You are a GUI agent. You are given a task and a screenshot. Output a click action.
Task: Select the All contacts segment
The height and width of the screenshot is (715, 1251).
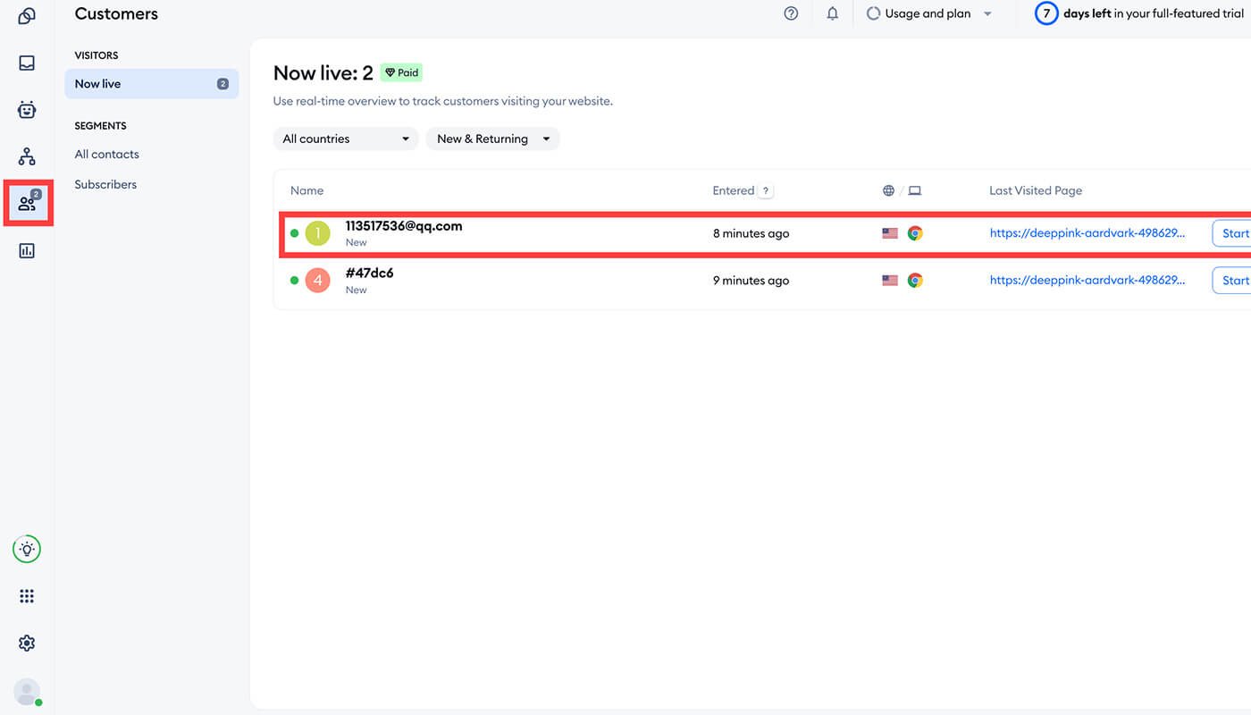click(x=107, y=155)
